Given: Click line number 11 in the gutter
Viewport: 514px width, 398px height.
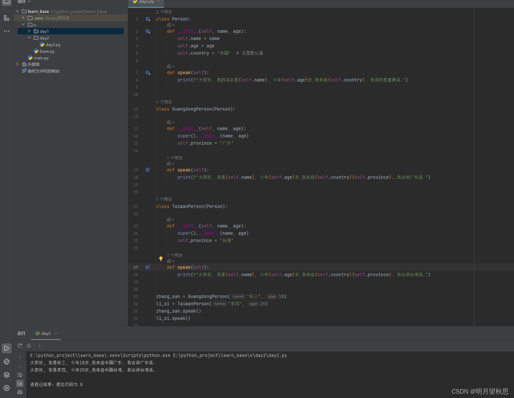Looking at the screenshot, I should [x=136, y=109].
